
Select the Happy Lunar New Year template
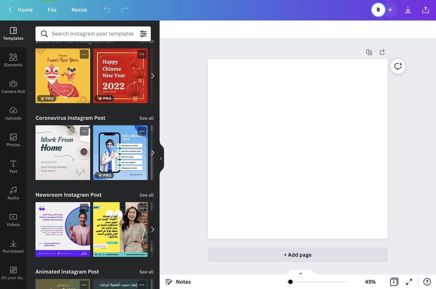(x=63, y=76)
